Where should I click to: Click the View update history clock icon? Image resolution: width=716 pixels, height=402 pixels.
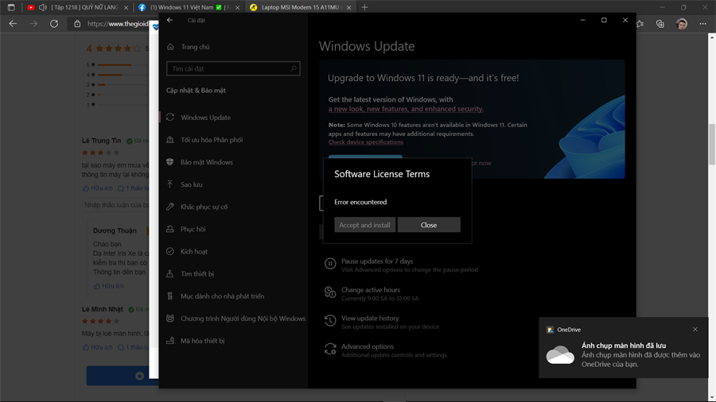coord(330,321)
